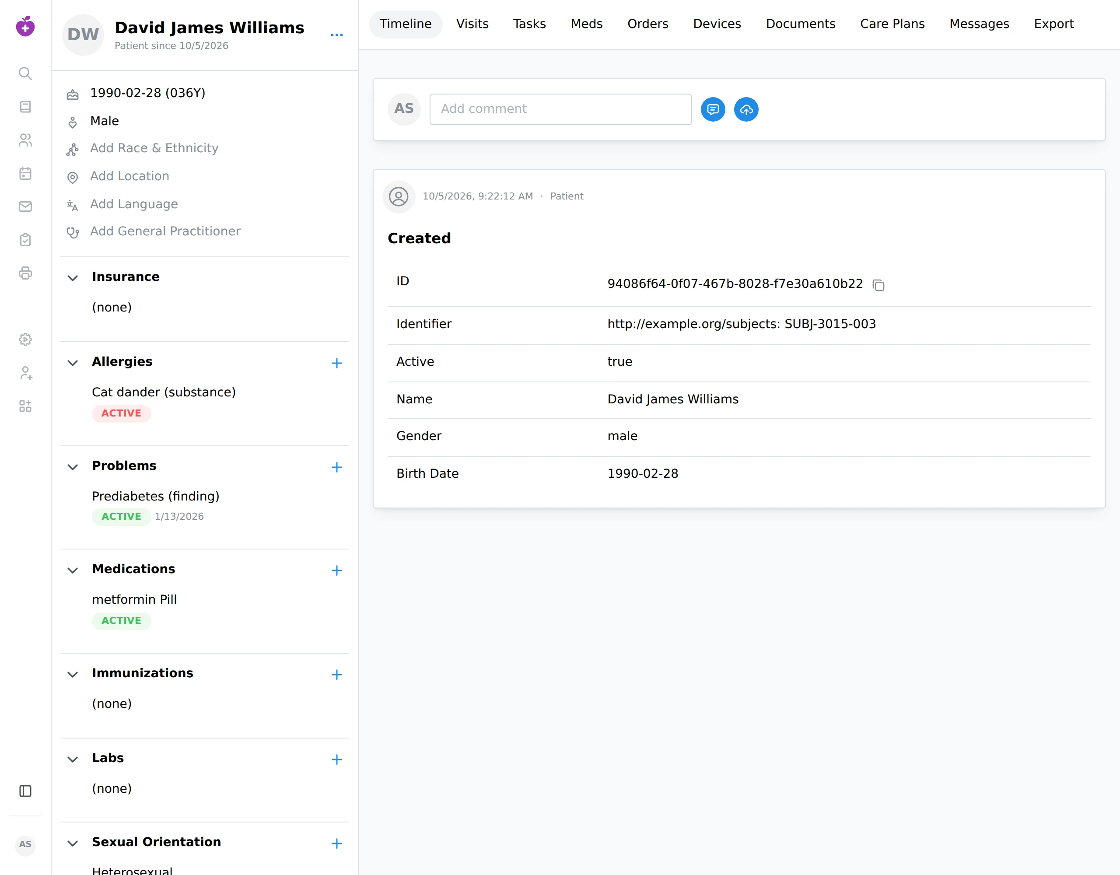The image size is (1120, 875).
Task: Click Add Location link
Action: coord(129,176)
